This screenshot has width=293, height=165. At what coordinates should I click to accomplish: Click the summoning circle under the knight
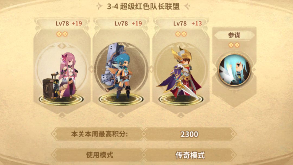click(x=181, y=99)
